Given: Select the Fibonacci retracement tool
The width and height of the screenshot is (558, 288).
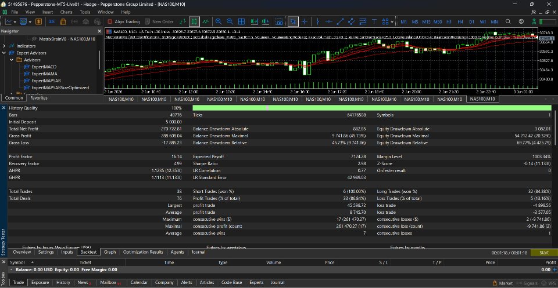Looking at the screenshot, I should click(363, 21).
